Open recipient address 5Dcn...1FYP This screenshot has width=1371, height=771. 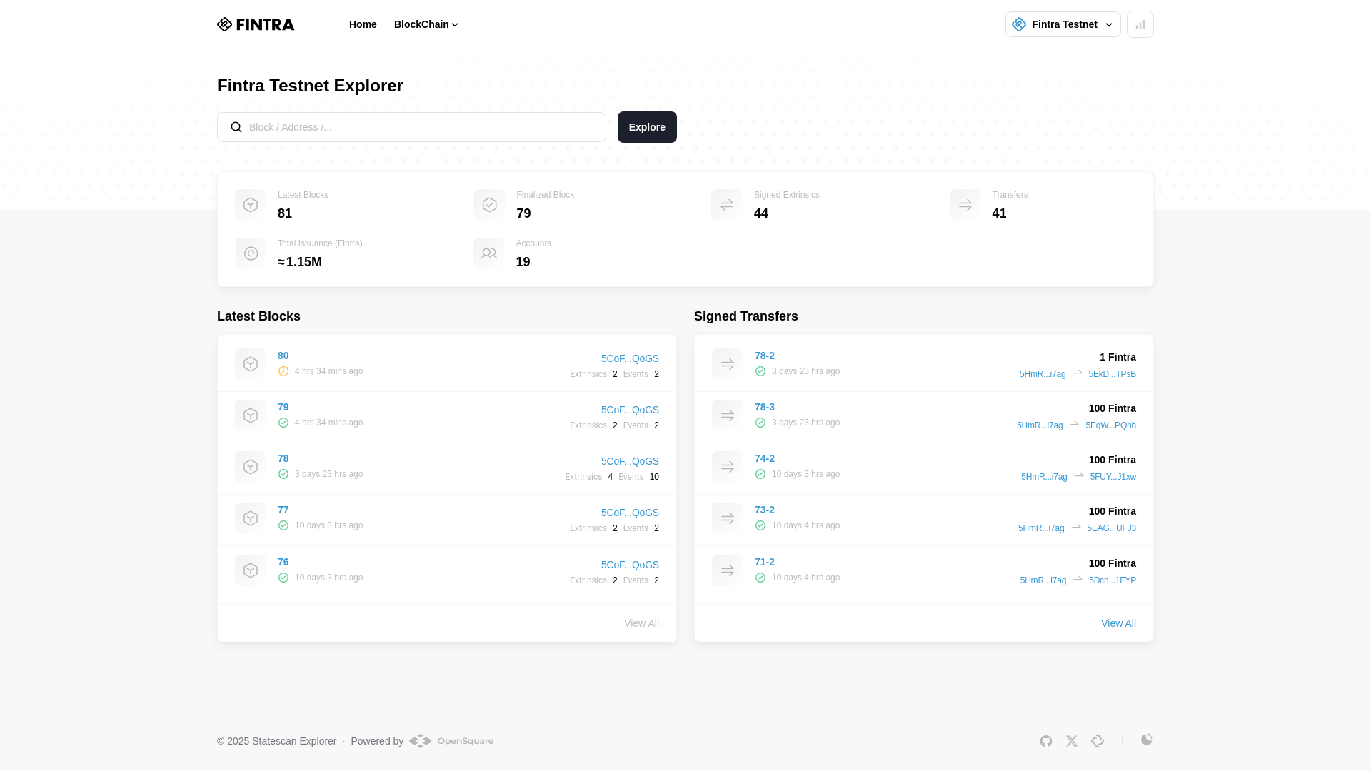[x=1112, y=580]
